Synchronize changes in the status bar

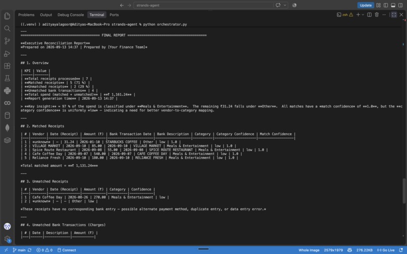coord(30,250)
